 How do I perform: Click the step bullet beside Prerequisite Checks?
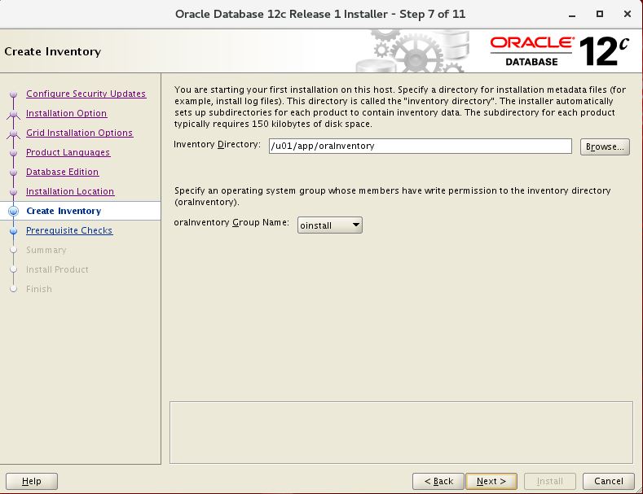14,231
